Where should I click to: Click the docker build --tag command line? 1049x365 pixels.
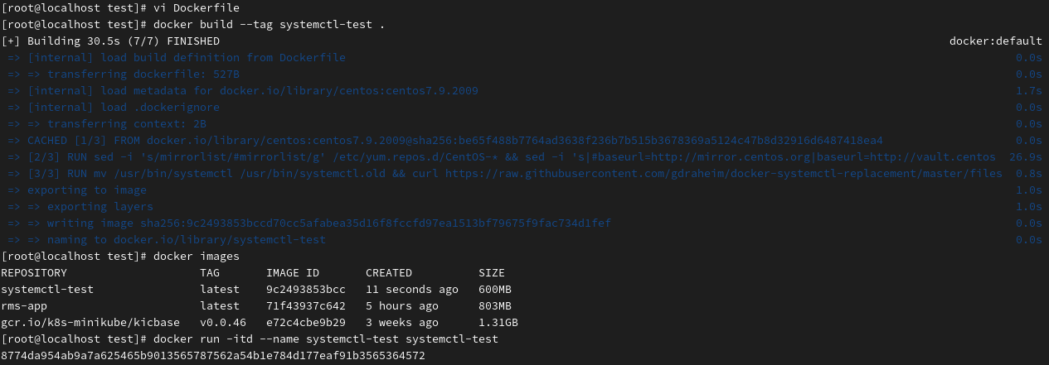point(193,25)
